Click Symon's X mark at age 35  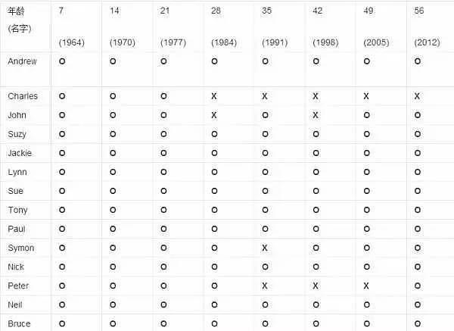265,248
